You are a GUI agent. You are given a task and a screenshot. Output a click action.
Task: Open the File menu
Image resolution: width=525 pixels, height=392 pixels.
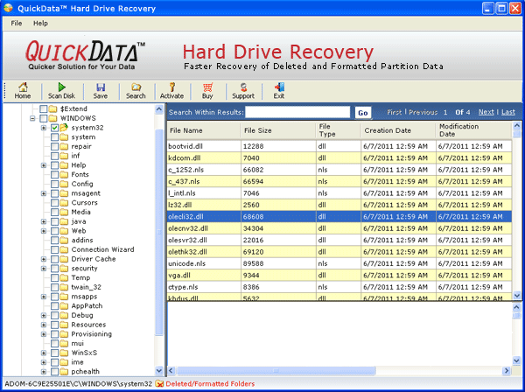17,23
